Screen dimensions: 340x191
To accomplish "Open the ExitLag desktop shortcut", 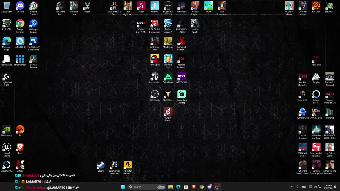I will pyautogui.click(x=20, y=167).
